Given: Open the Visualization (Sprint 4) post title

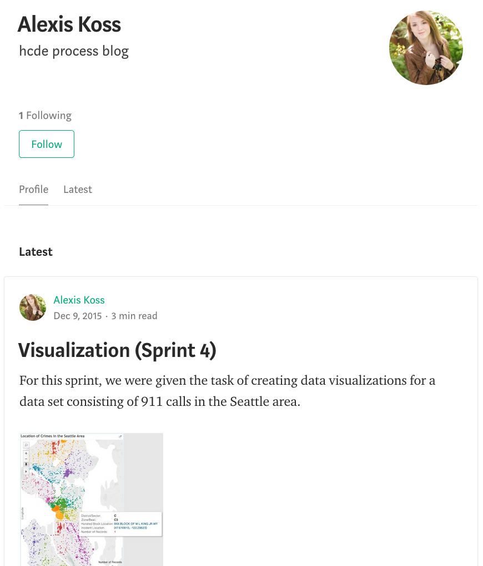Looking at the screenshot, I should pyautogui.click(x=117, y=350).
